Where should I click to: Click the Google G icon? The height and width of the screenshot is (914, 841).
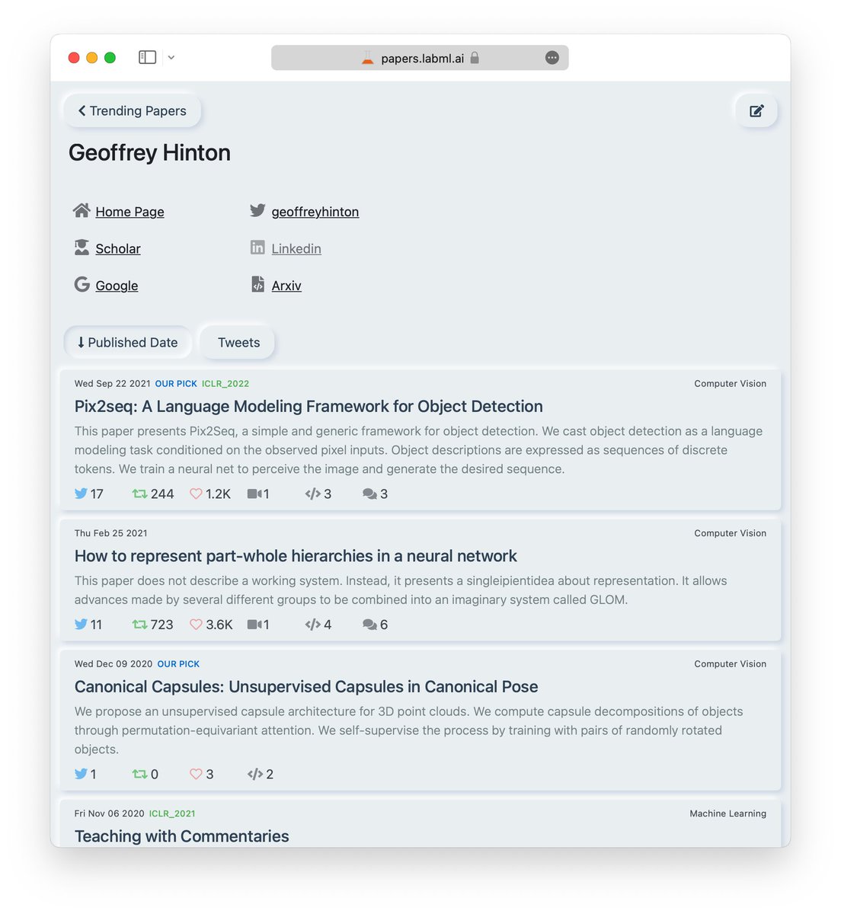82,284
